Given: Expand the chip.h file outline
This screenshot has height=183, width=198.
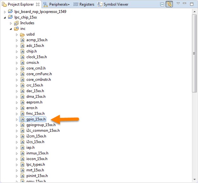Looking at the screenshot, I should pyautogui.click(x=17, y=52).
